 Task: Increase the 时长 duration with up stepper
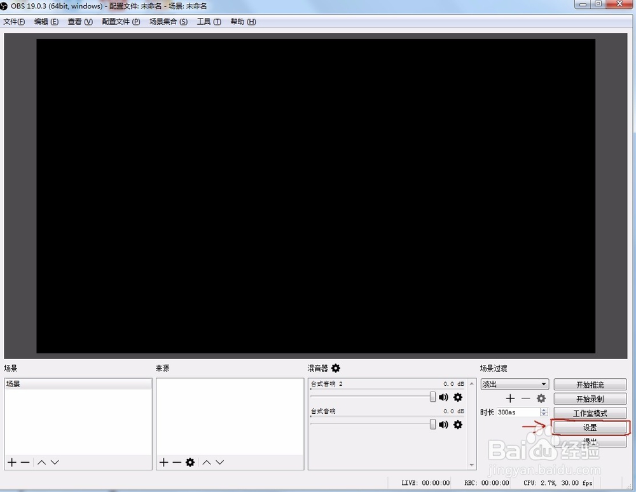pos(544,410)
